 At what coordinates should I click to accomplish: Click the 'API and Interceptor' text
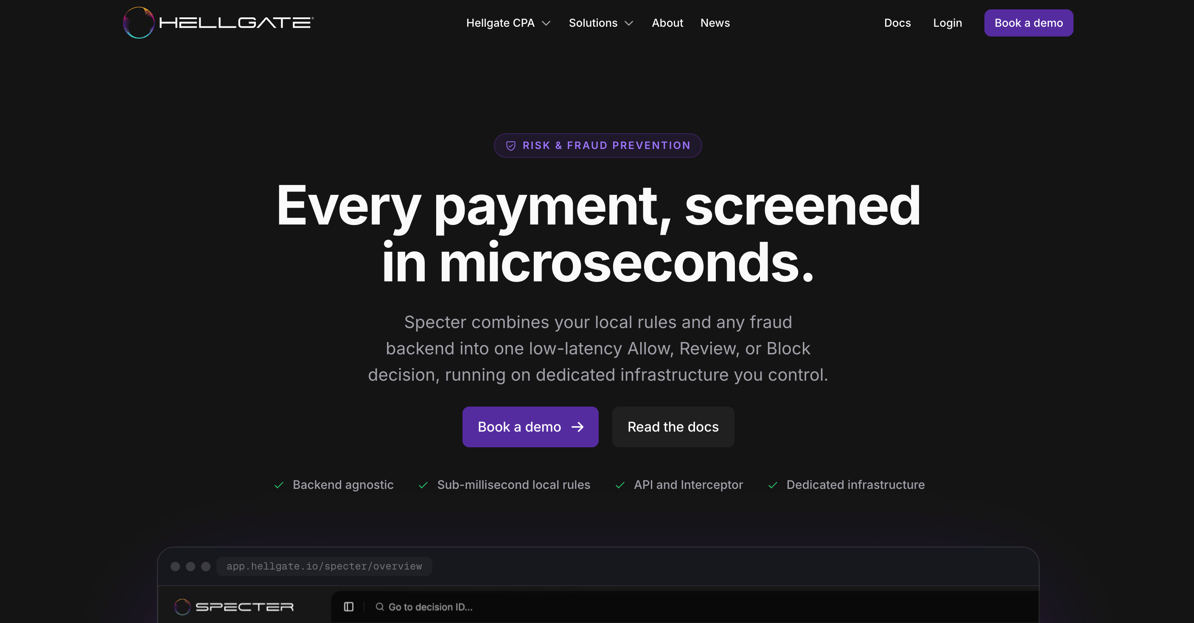[x=688, y=484]
